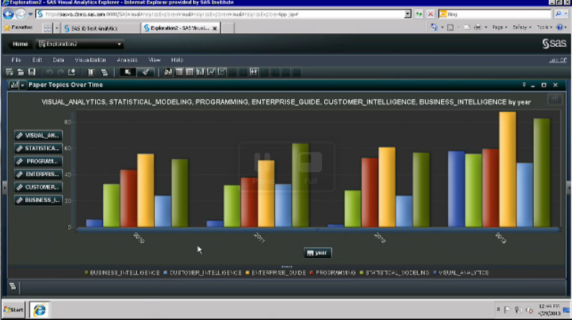Screen dimensions: 572x320
Task: Open the View menu
Action: point(154,60)
